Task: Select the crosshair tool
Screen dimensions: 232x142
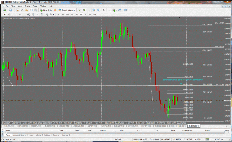Action: 9,14
